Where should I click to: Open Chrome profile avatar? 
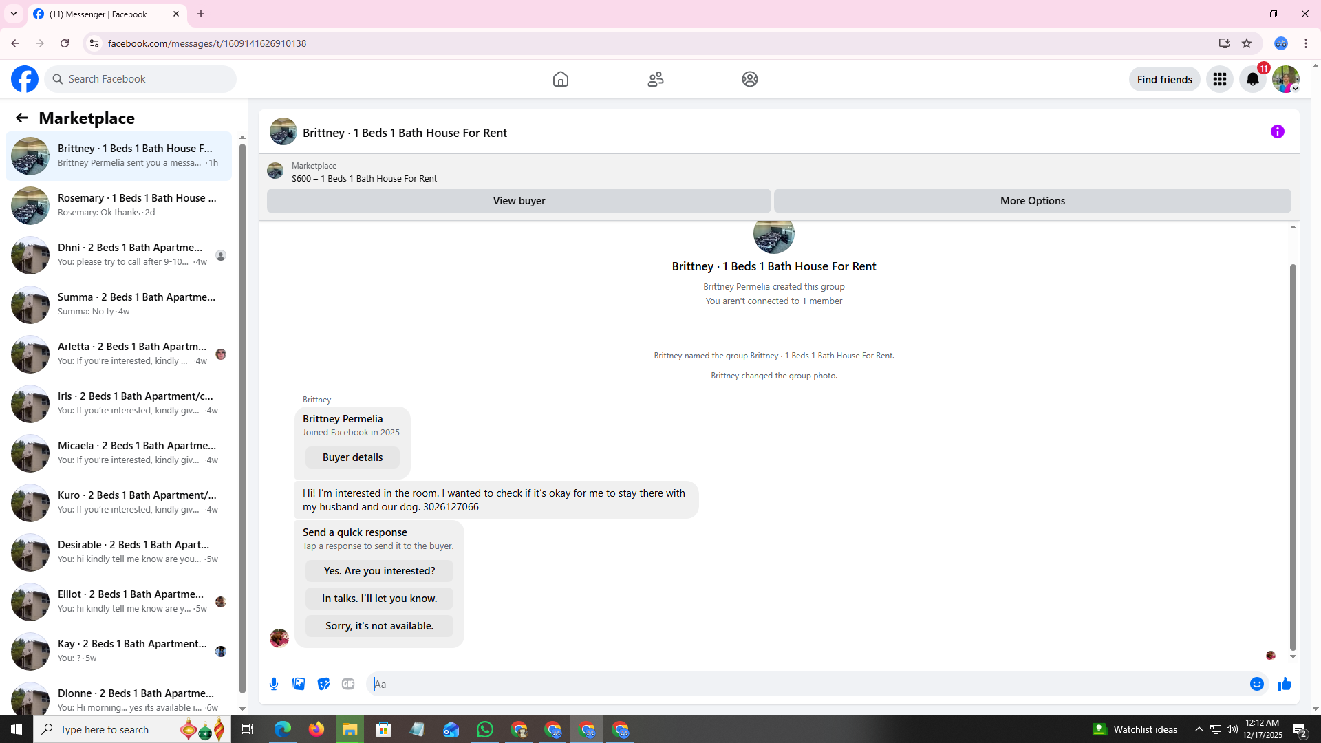pos(1281,43)
